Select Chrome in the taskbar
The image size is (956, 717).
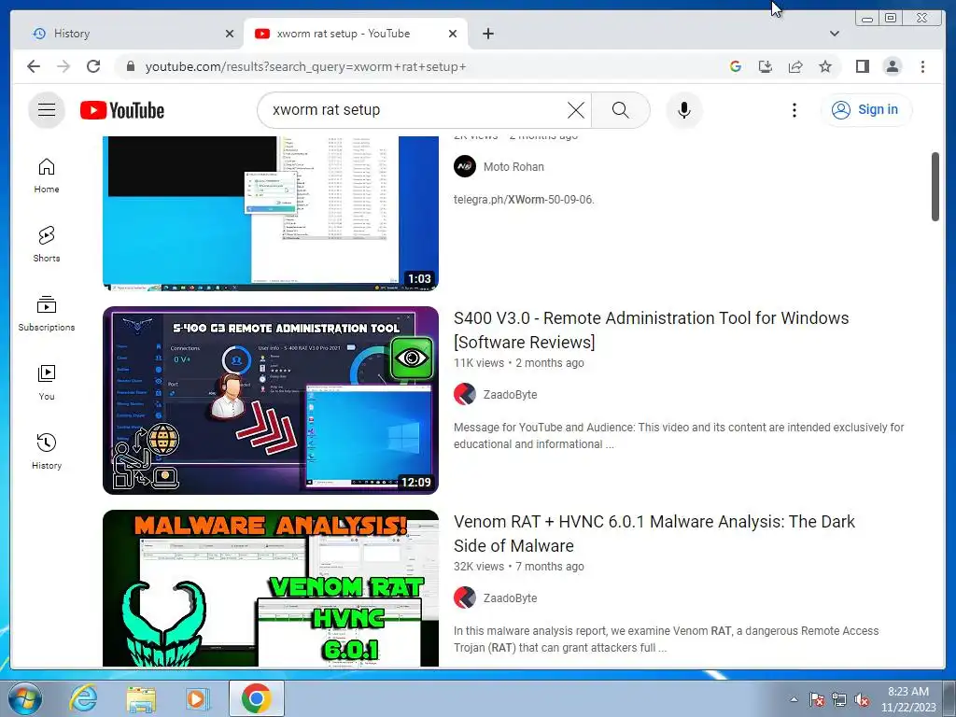tap(257, 698)
